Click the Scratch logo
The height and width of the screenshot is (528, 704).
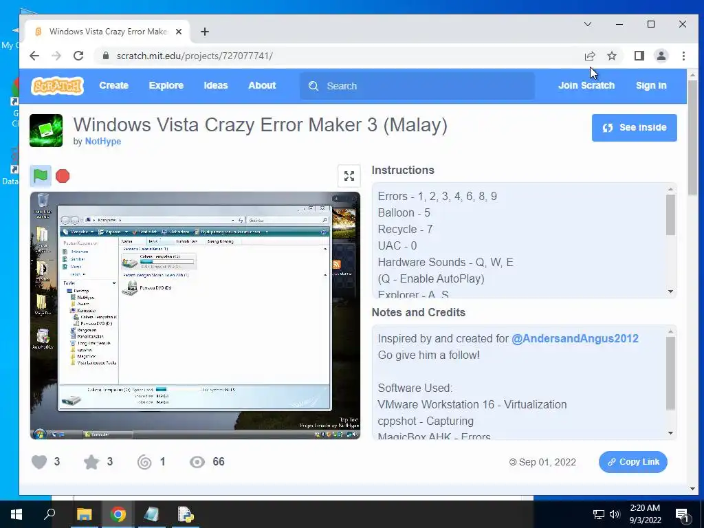58,85
